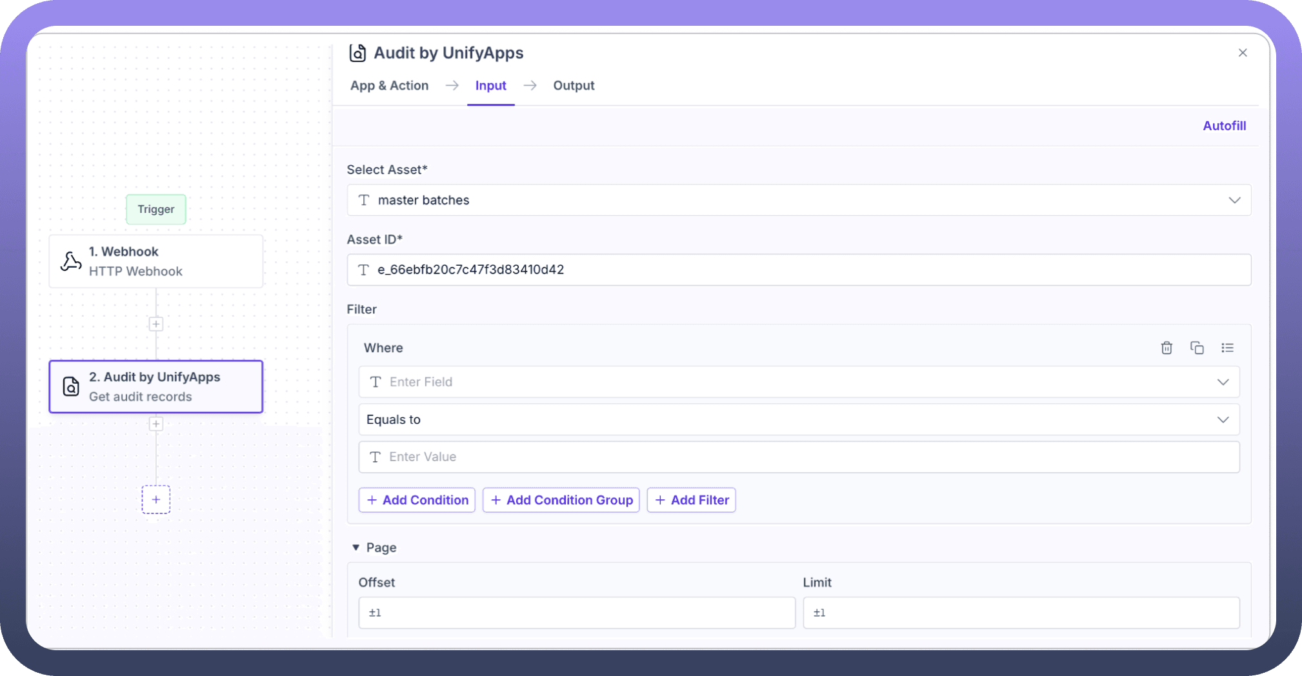The width and height of the screenshot is (1302, 676).
Task: Click dashed plus to append new step
Action: click(156, 499)
